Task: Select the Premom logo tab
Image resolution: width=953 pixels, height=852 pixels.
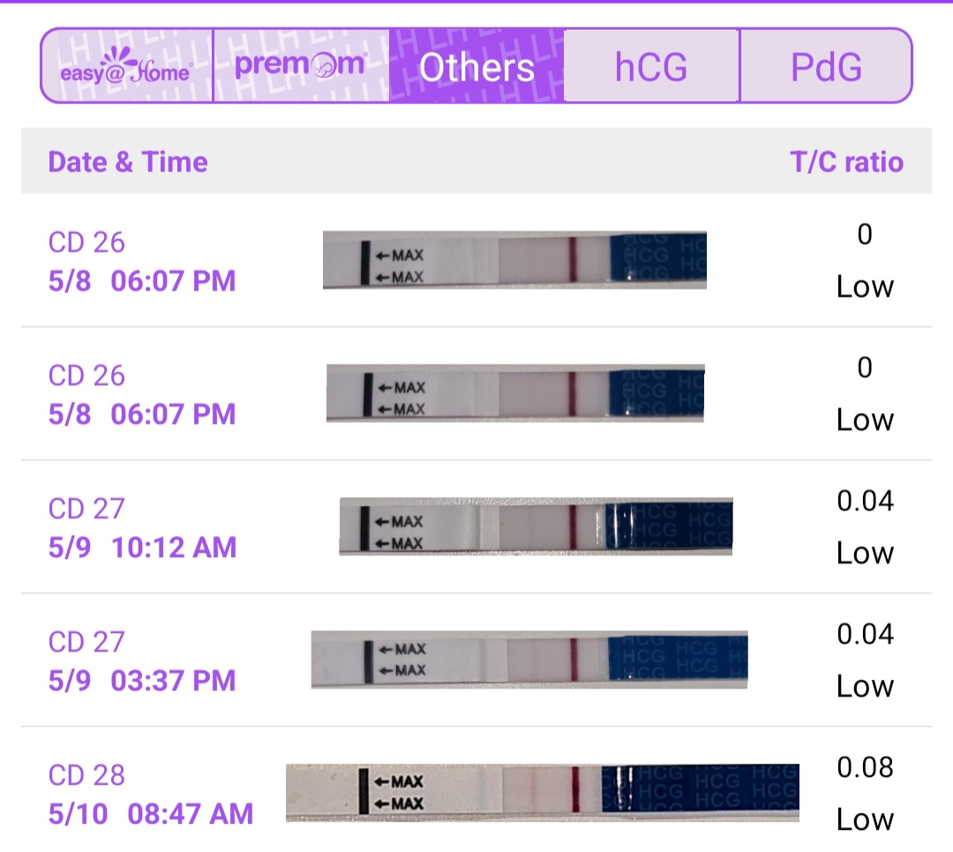Action: [301, 67]
